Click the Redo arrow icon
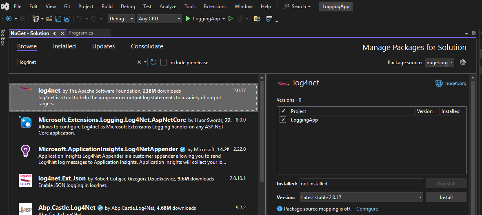This screenshot has height=215, width=482. tap(94, 19)
